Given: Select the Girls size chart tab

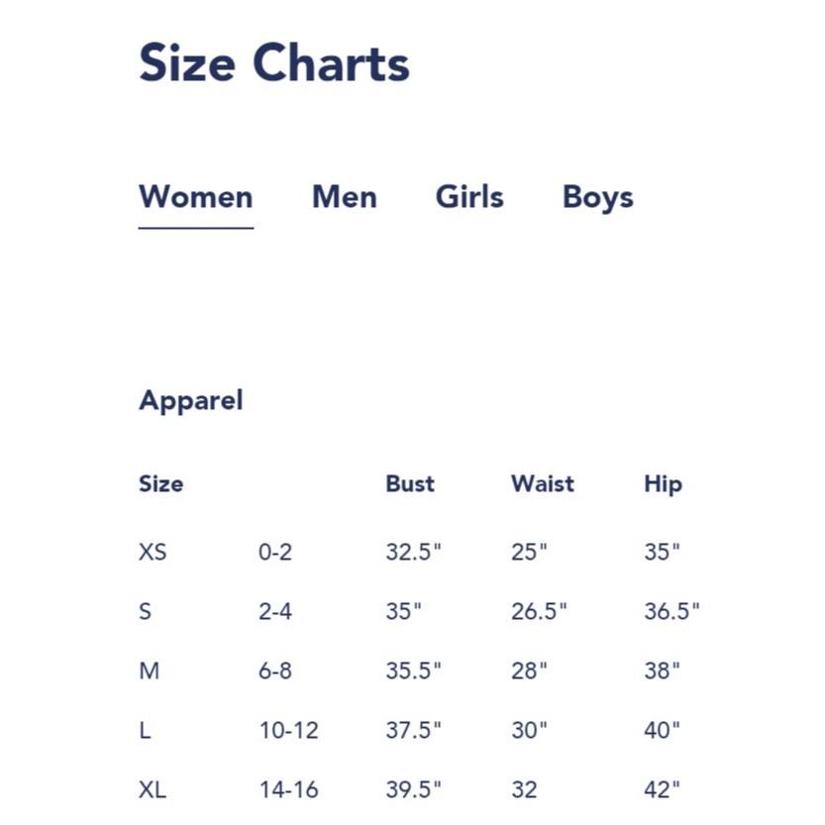Looking at the screenshot, I should [x=469, y=197].
